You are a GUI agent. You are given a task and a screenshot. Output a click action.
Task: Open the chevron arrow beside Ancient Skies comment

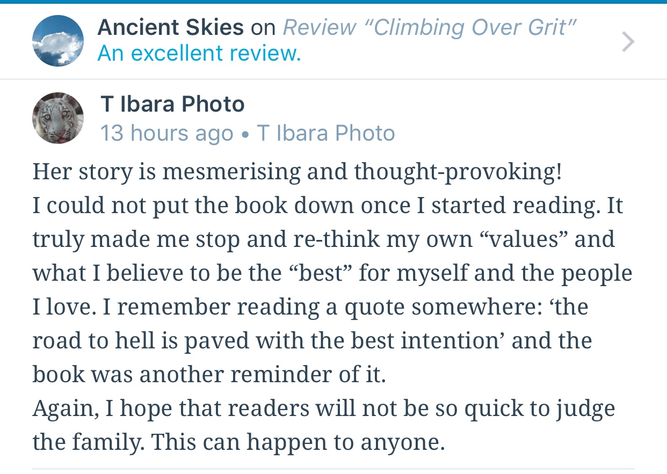tap(628, 41)
